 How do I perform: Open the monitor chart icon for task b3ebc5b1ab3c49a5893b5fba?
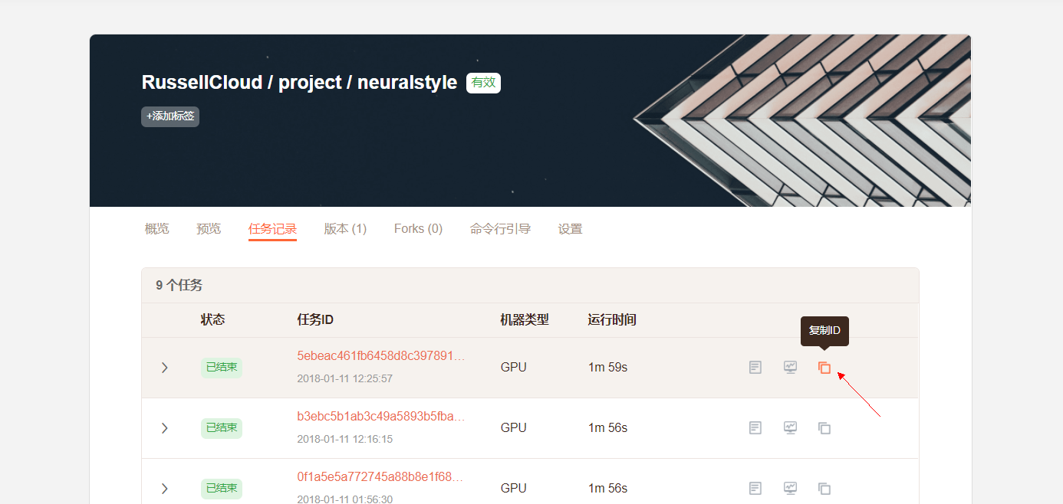tap(790, 428)
